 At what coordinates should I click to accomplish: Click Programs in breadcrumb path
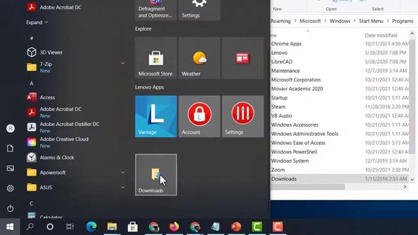pos(402,21)
